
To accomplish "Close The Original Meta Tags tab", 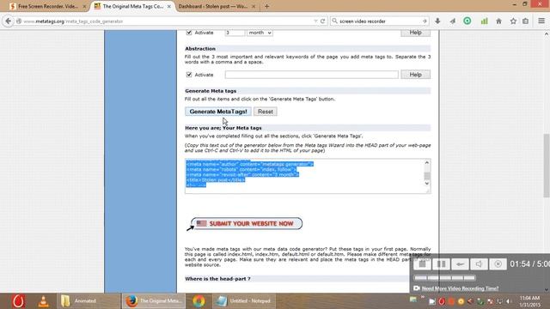I will pyautogui.click(x=168, y=6).
